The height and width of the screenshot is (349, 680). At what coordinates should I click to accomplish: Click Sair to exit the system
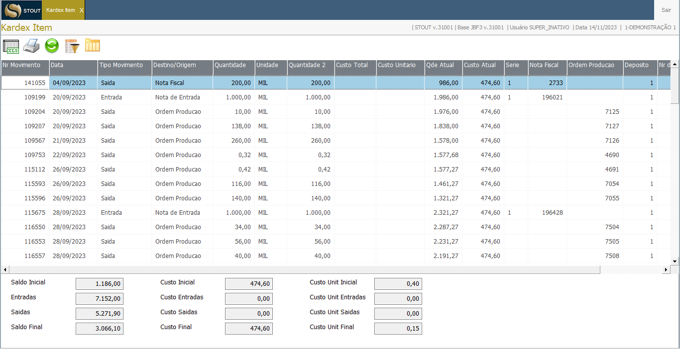(666, 10)
